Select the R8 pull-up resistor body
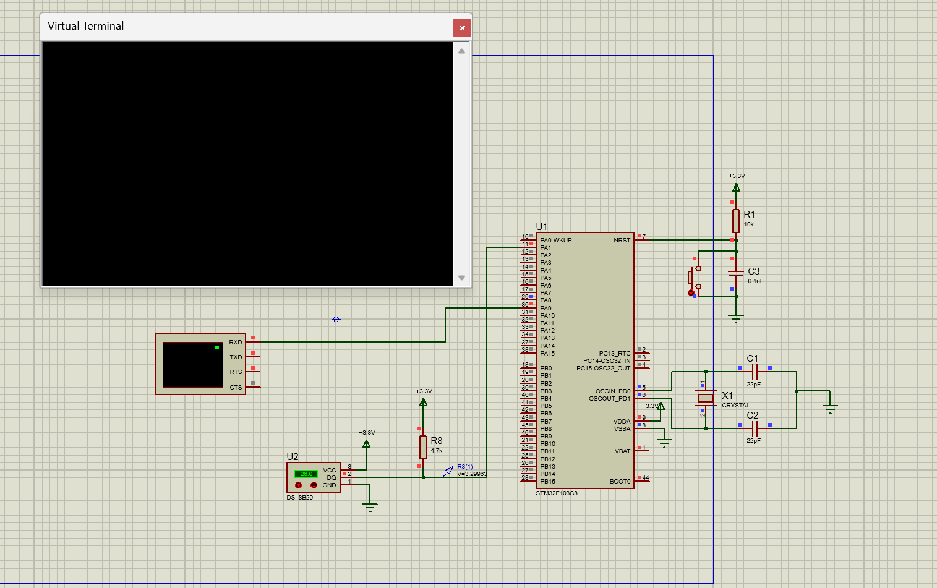Image resolution: width=937 pixels, height=588 pixels. click(423, 447)
